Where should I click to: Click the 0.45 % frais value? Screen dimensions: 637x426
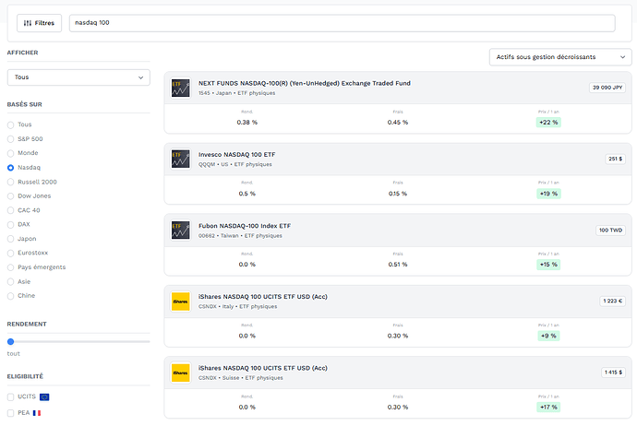[x=398, y=123]
